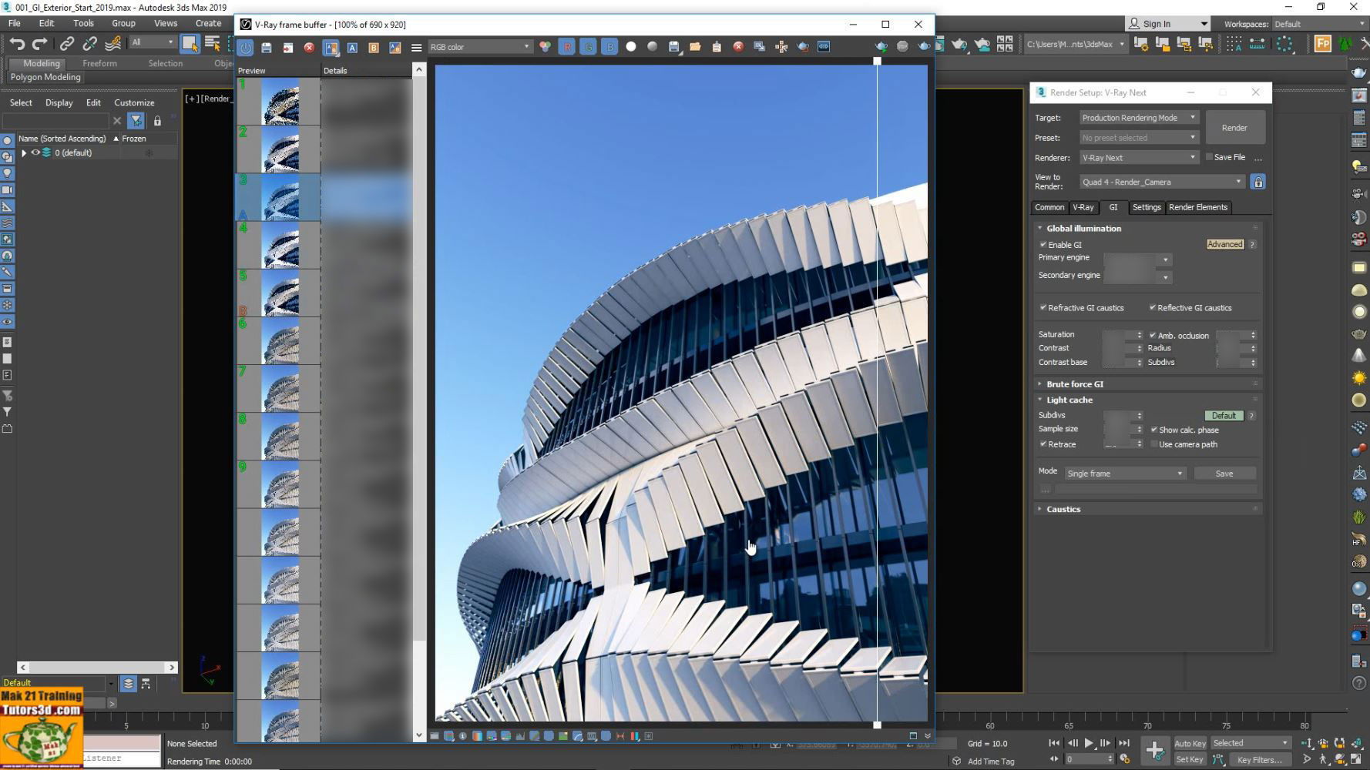Click the clear image red X icon
This screenshot has width=1370, height=770.
tap(738, 47)
